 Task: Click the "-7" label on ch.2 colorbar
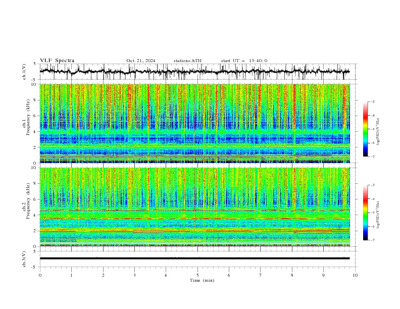373,240
